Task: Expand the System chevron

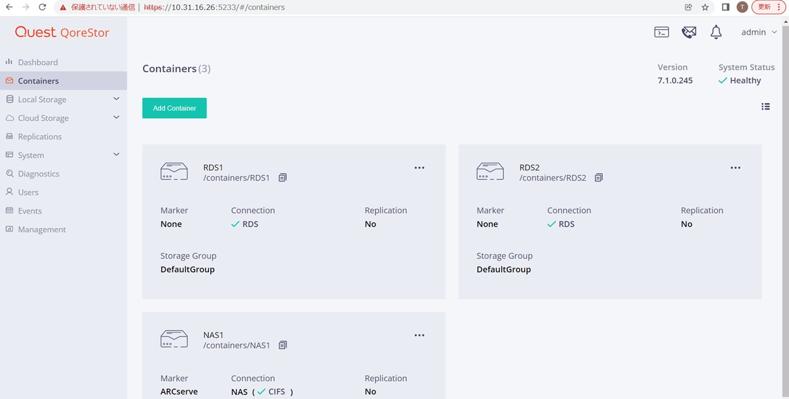Action: click(x=117, y=155)
